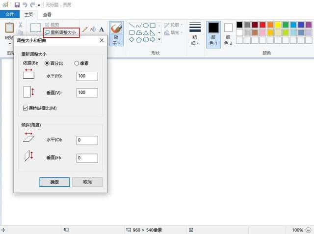Viewport: 314px width, 234px height.
Task: Click the Paint app icon in title bar
Action: click(x=5, y=4)
